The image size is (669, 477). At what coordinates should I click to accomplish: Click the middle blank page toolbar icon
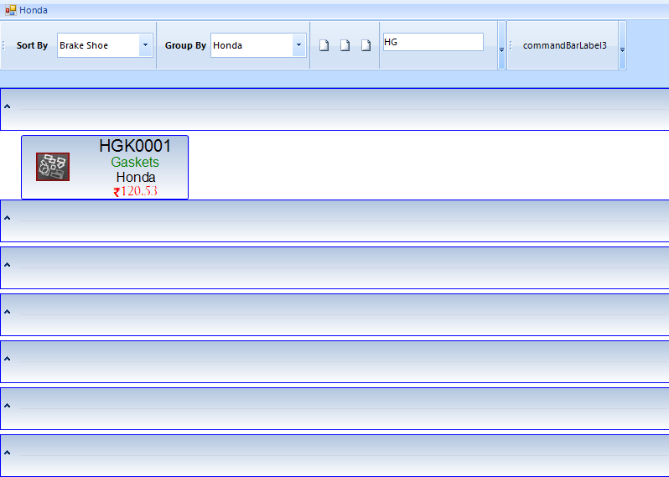(x=345, y=45)
